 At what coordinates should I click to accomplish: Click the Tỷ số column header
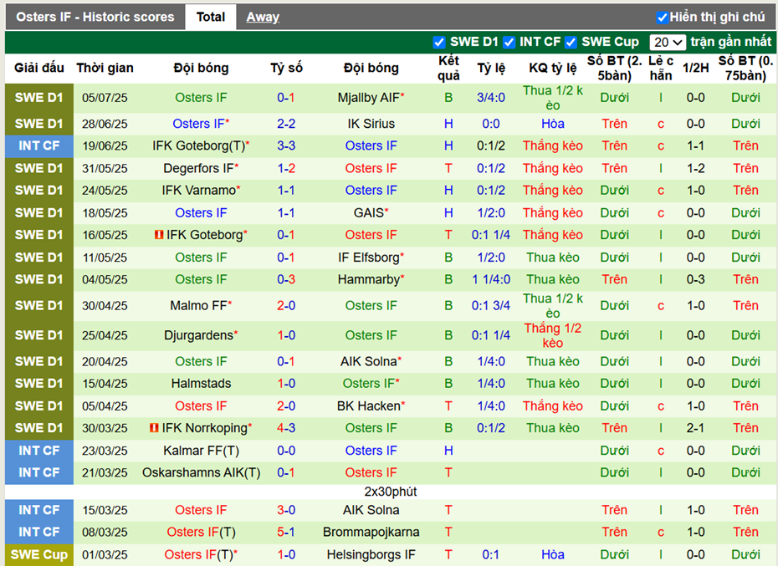point(286,68)
